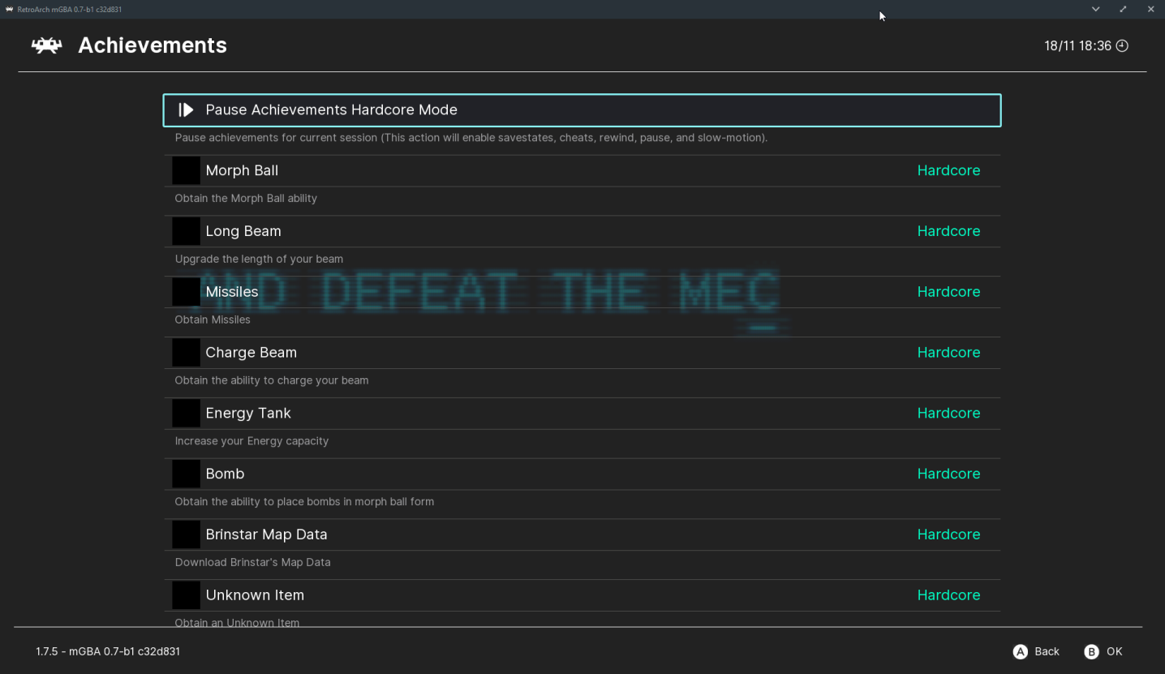The height and width of the screenshot is (674, 1165).
Task: Expand the Unknown Item achievement entry
Action: [254, 595]
